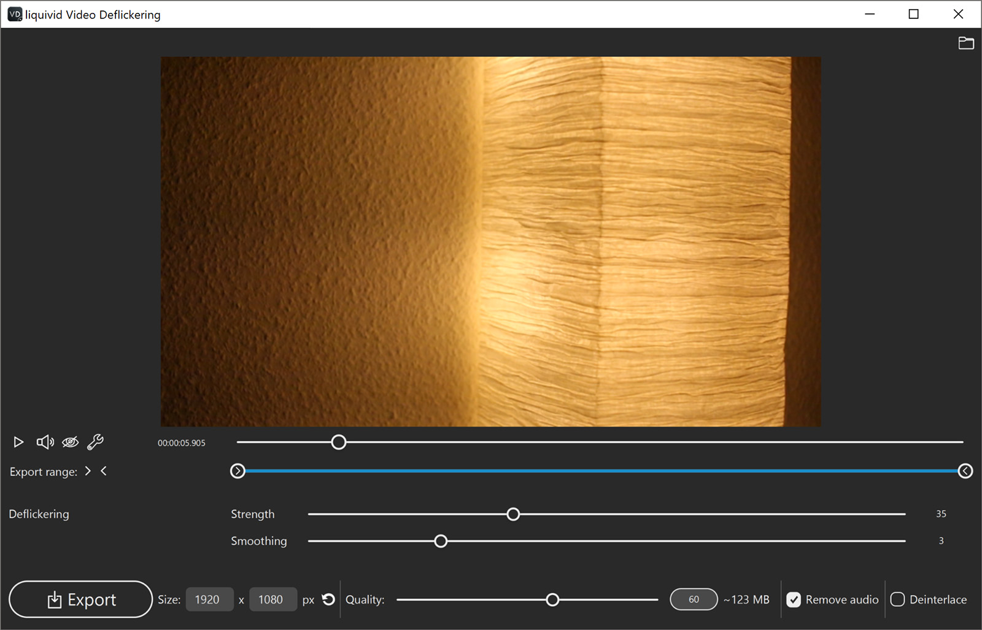The image size is (982, 630).
Task: Click the Smoothing slider handle
Action: (440, 541)
